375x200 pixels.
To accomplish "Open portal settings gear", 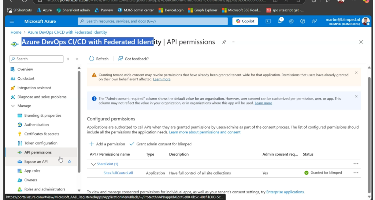I will [x=291, y=21].
